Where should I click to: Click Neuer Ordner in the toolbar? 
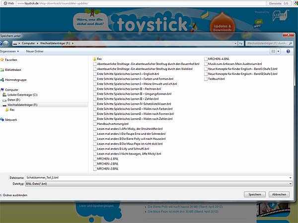pyautogui.click(x=35, y=51)
